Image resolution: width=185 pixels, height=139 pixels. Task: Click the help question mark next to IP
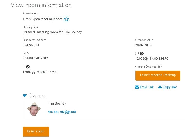(x=28, y=67)
